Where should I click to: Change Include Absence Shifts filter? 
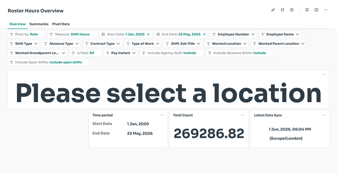(x=240, y=53)
